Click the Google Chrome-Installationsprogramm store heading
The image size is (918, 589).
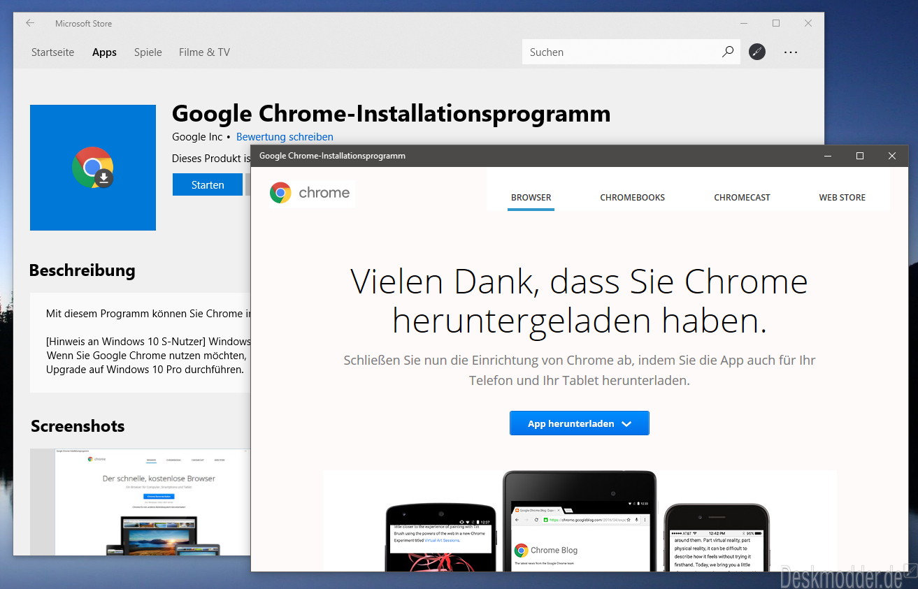(392, 113)
